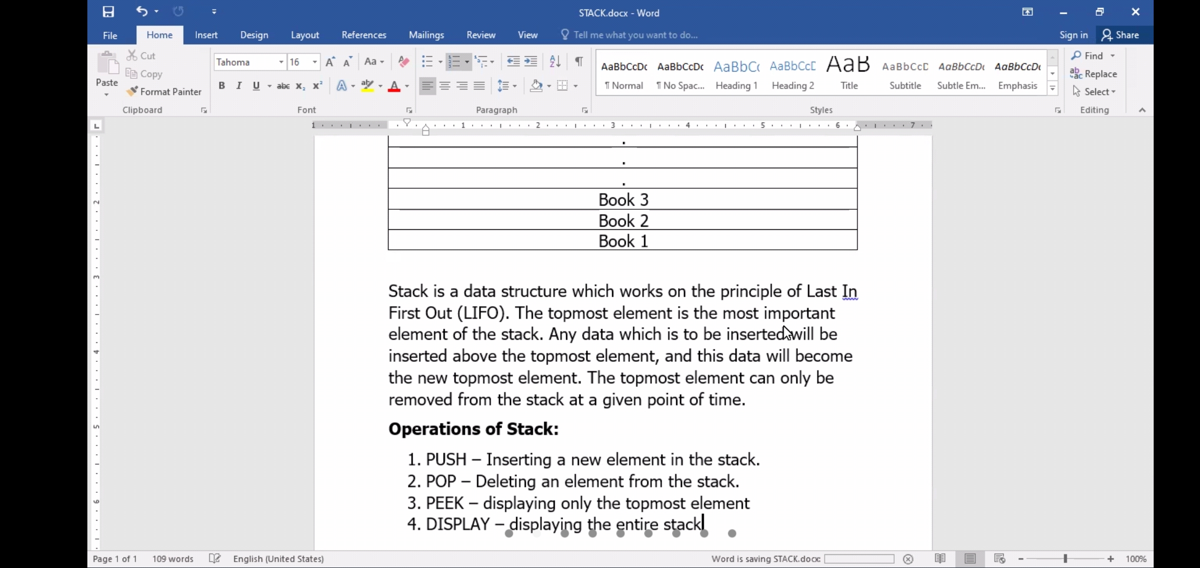Open the font size 16 dropdown

point(315,62)
